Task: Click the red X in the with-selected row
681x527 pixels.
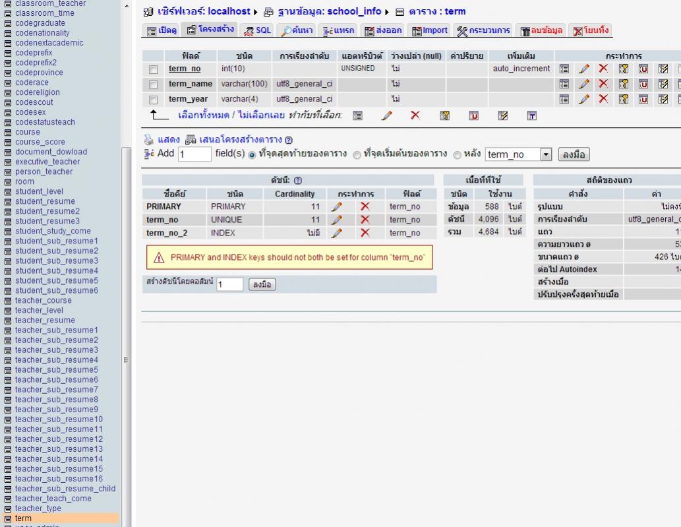Action: [415, 115]
